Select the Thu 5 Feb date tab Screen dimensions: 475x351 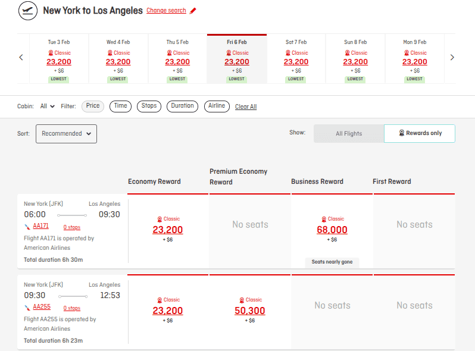[x=177, y=59]
